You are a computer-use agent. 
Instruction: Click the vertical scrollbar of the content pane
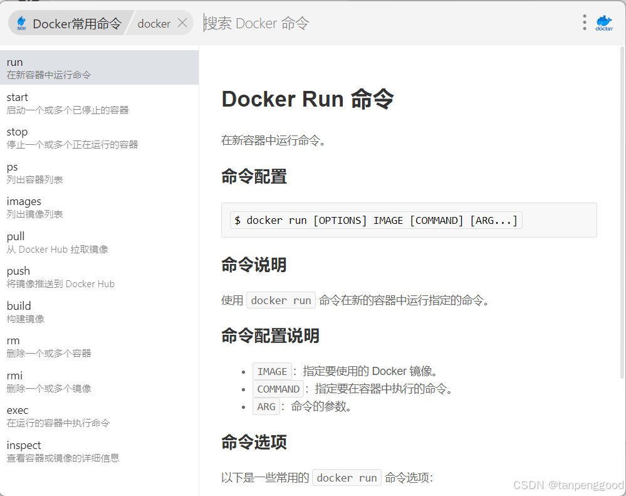622,213
